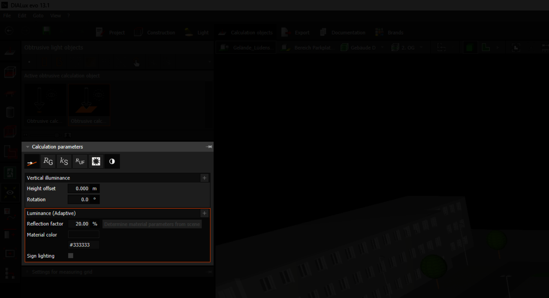Open the File menu
Screen dimensions: 549x298
7,15
